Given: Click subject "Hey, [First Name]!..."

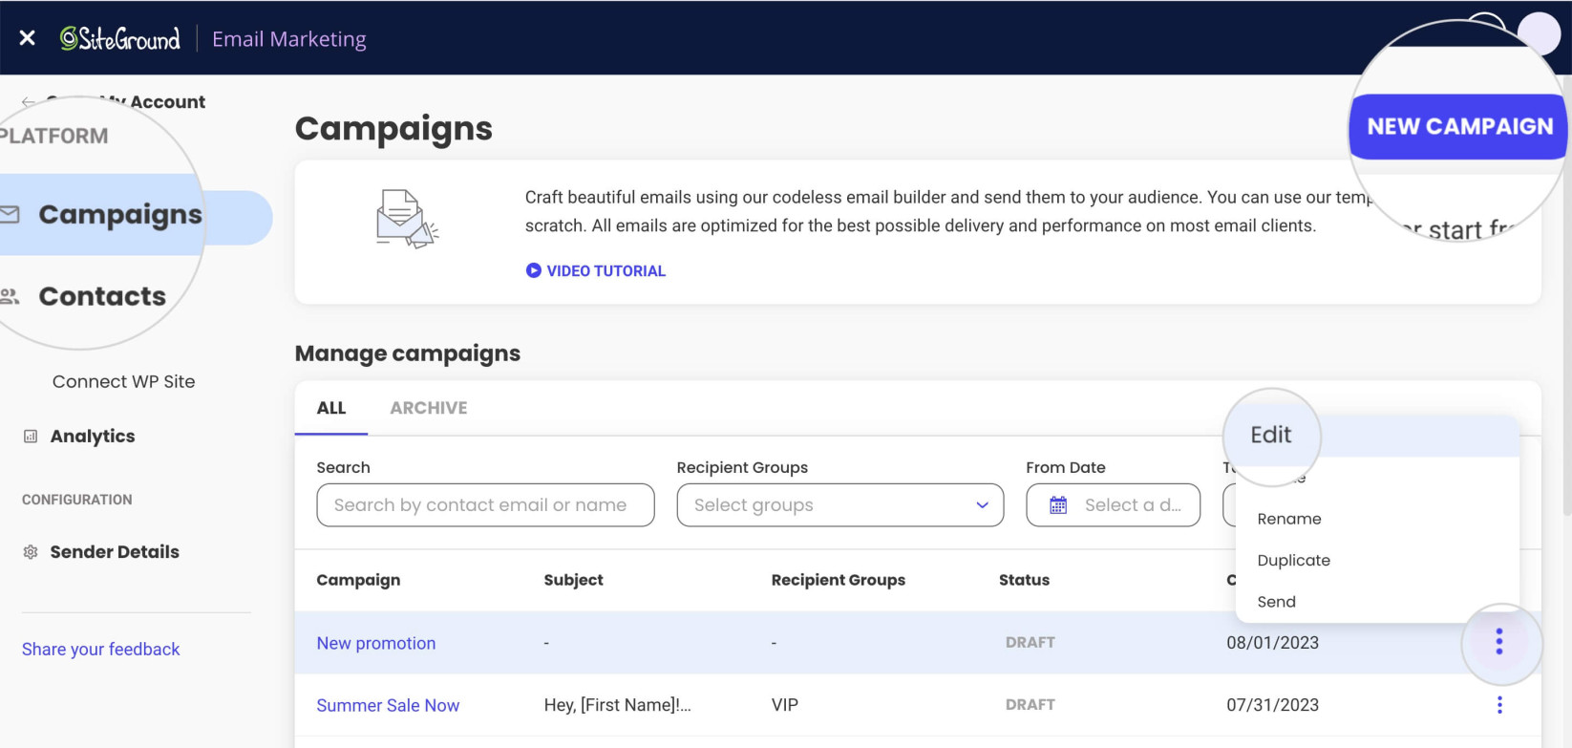Looking at the screenshot, I should 618,705.
